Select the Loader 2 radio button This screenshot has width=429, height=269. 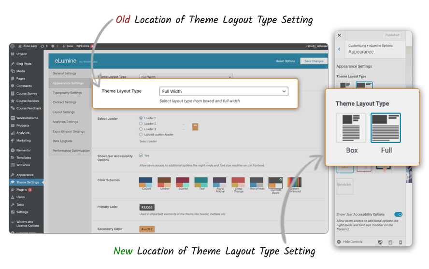tap(141, 124)
